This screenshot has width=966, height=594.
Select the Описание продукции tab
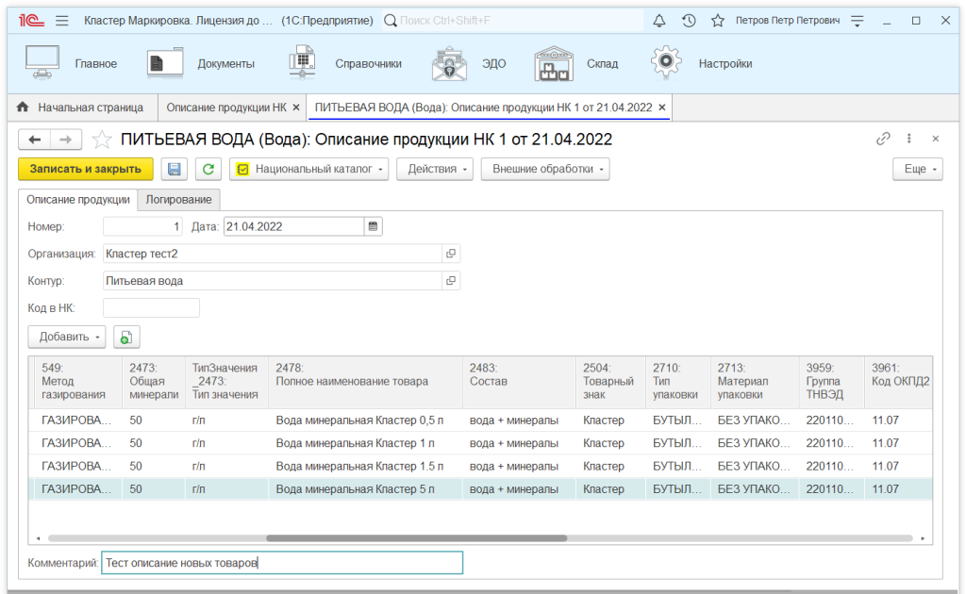78,200
